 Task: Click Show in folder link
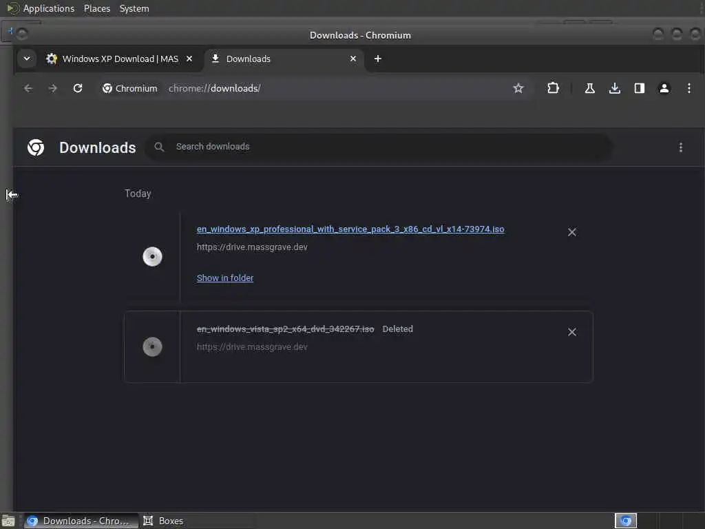(x=225, y=278)
